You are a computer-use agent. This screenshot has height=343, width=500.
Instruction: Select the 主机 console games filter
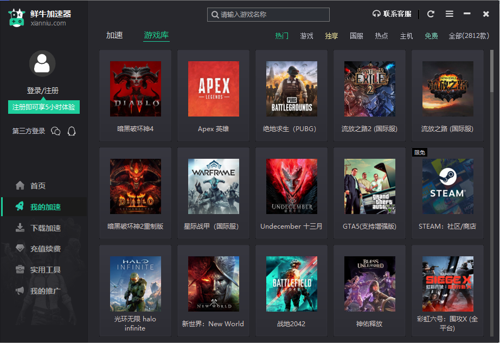coord(407,35)
